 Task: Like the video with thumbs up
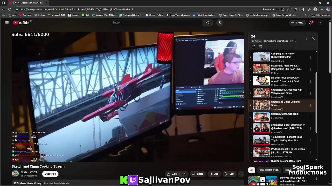[x=172, y=174]
